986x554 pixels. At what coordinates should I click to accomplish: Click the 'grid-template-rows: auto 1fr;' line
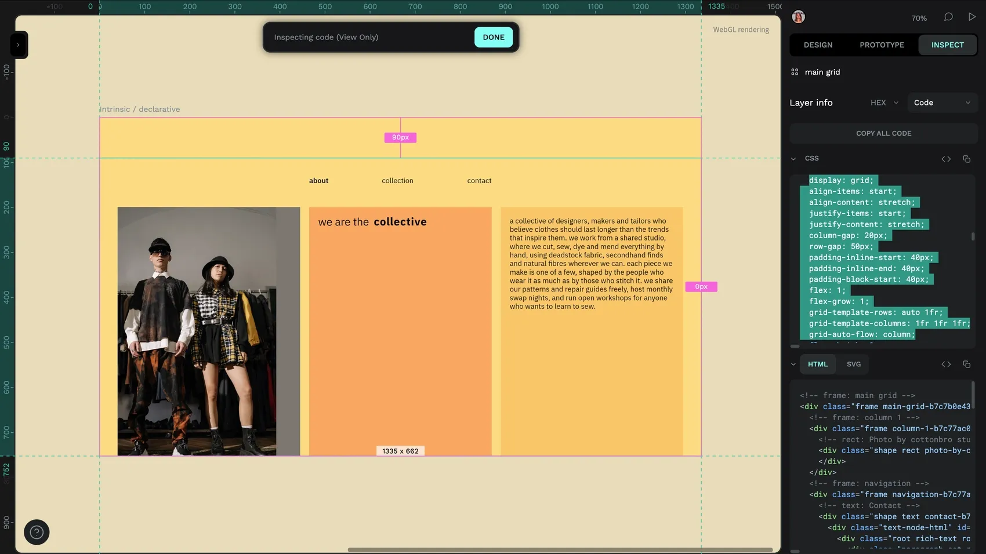click(876, 312)
